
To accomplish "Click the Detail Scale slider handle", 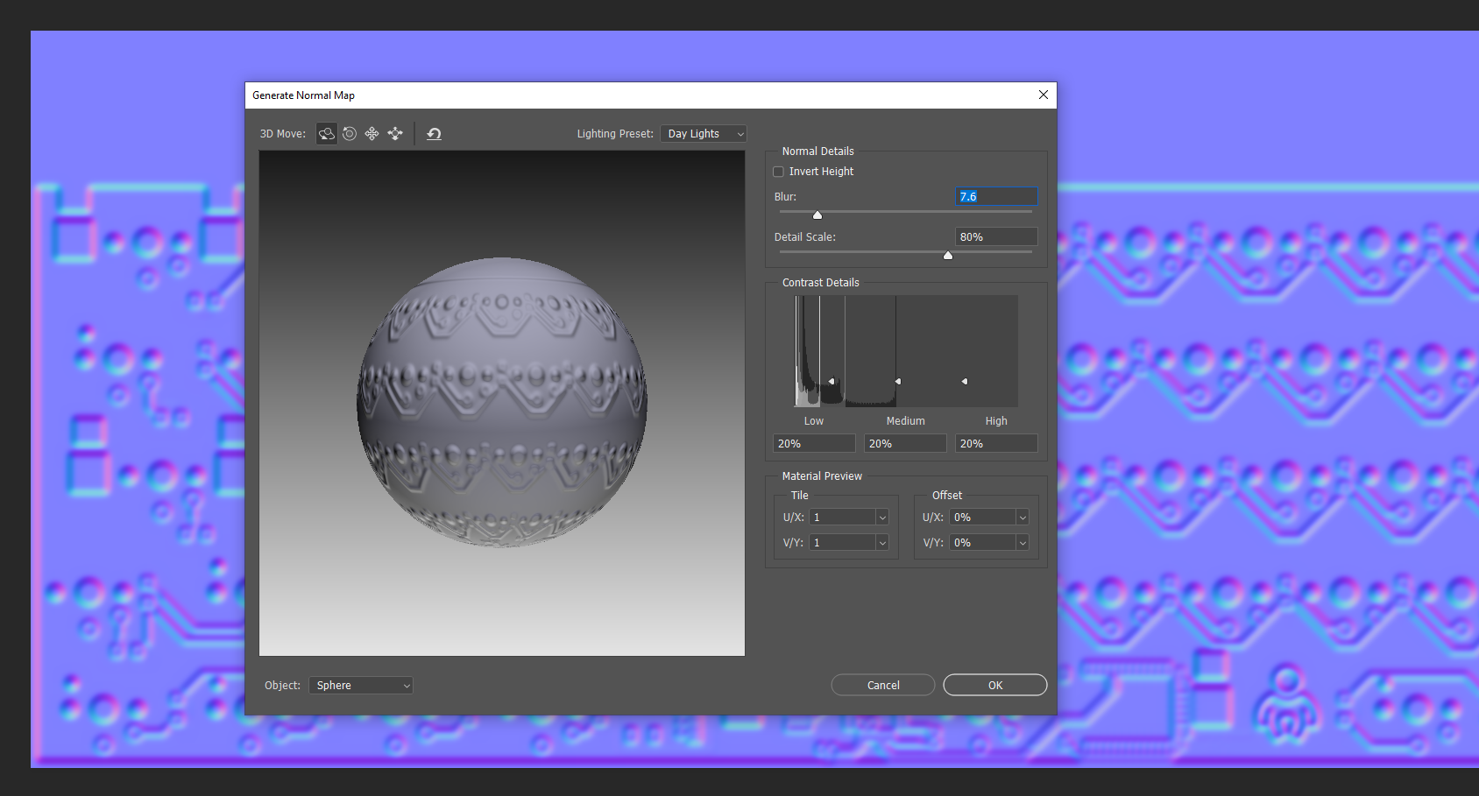I will 947,255.
